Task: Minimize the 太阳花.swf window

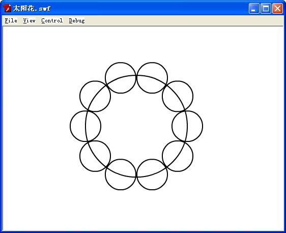Action: click(254, 8)
